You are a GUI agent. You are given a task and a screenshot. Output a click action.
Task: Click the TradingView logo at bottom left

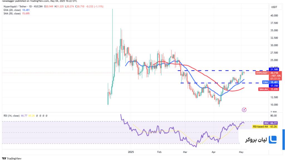point(12,158)
